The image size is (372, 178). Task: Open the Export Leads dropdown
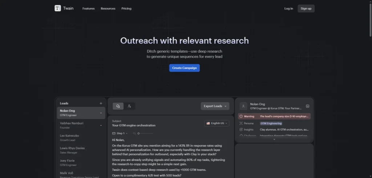pos(215,106)
